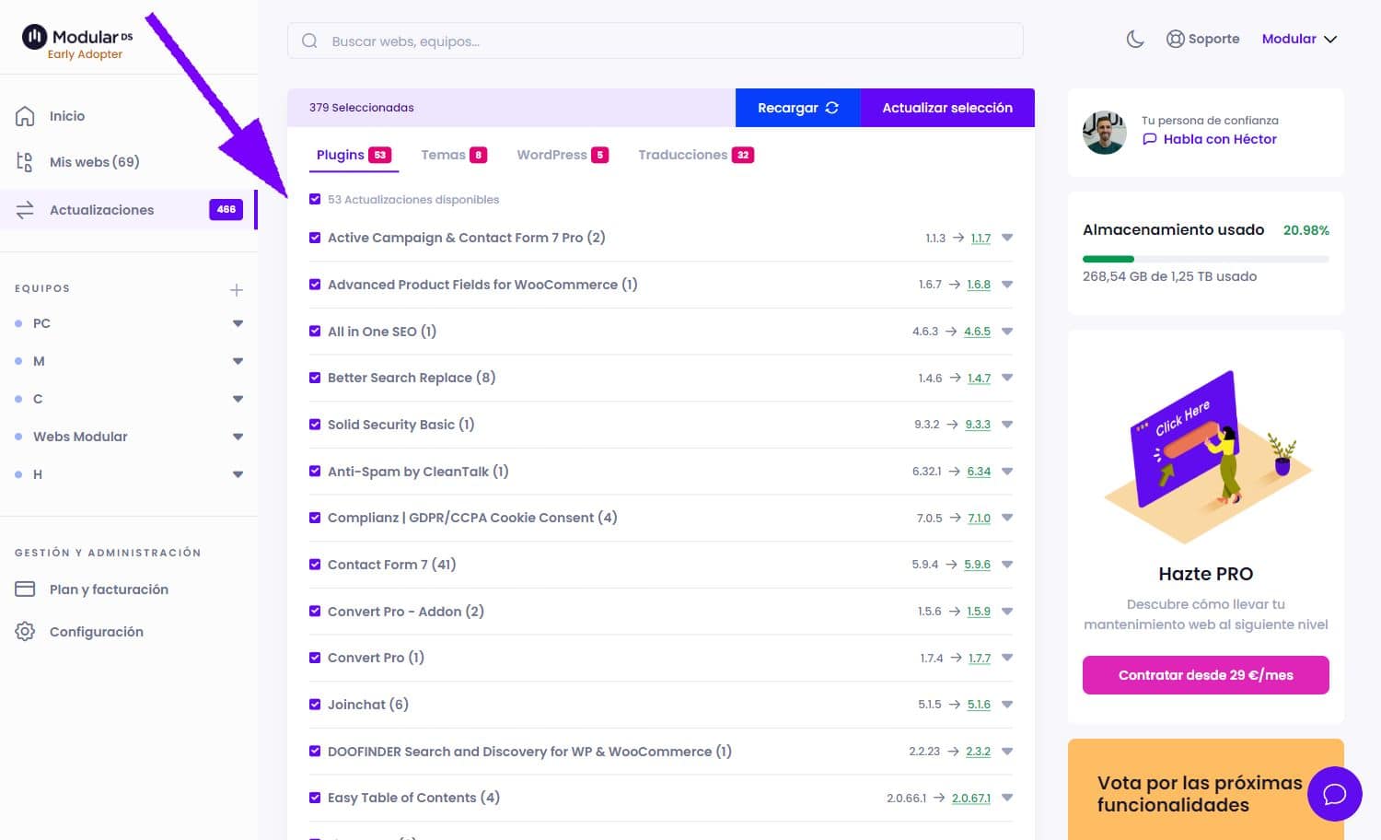This screenshot has height=840, width=1381.
Task: Open Configuración settings
Action: tap(97, 632)
